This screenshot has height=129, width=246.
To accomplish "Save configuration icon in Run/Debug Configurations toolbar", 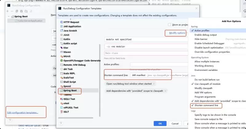I will click(x=21, y=11).
